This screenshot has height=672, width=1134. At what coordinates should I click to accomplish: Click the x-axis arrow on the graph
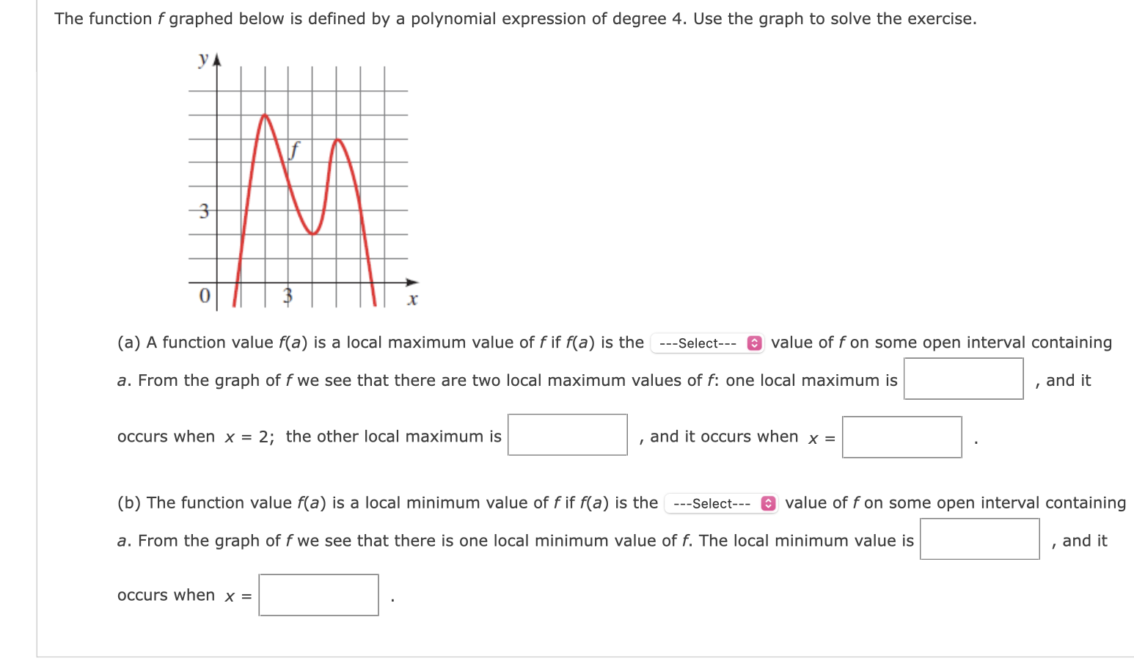click(413, 282)
